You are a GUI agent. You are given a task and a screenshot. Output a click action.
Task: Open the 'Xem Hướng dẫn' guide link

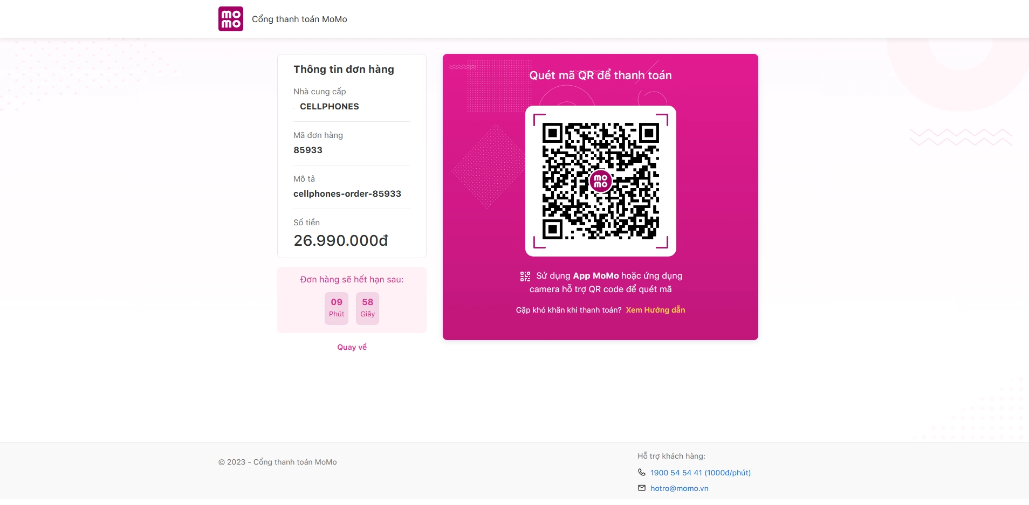point(655,310)
